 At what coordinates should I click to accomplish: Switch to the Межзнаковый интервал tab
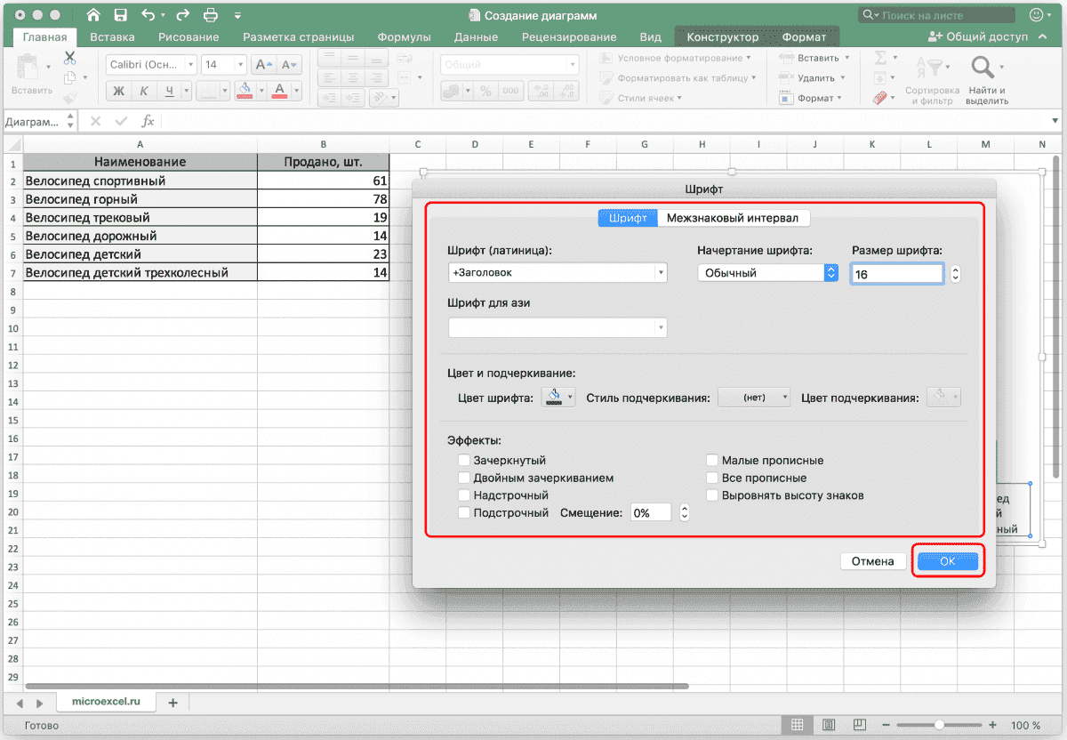(x=733, y=218)
